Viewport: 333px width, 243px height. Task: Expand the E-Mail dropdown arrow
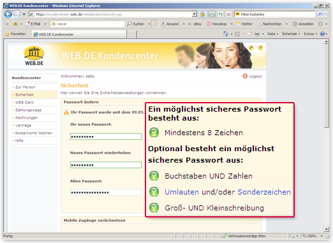pos(45,24)
